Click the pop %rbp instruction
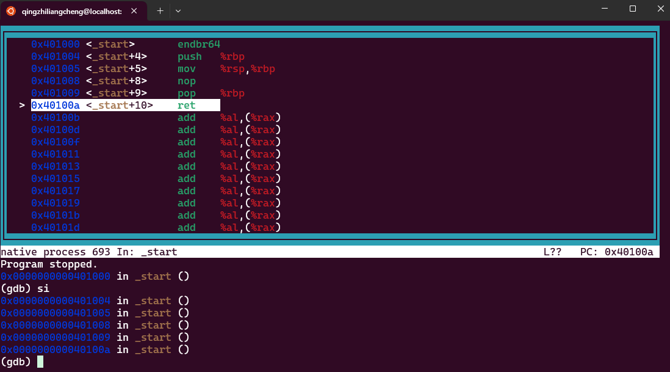This screenshot has width=670, height=372. pyautogui.click(x=211, y=93)
